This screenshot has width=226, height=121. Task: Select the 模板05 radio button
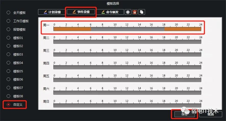point(8,71)
